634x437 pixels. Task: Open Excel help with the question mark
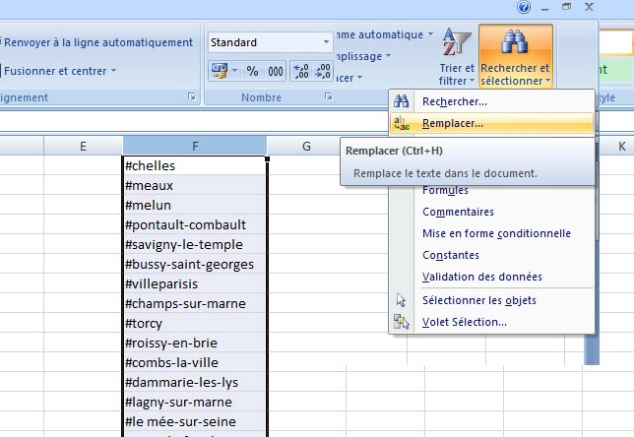point(524,7)
